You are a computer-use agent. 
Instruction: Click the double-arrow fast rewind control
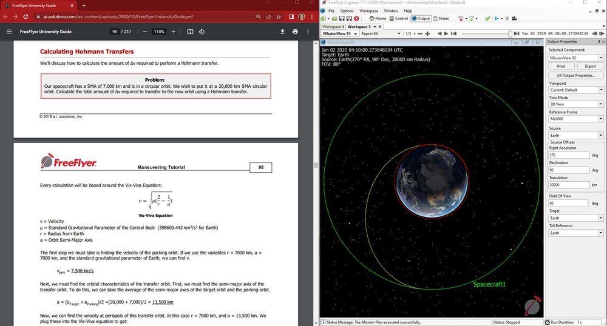tap(595, 33)
